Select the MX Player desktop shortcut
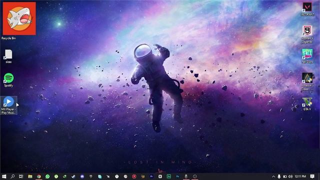This screenshot has width=320, height=180. tap(8, 105)
